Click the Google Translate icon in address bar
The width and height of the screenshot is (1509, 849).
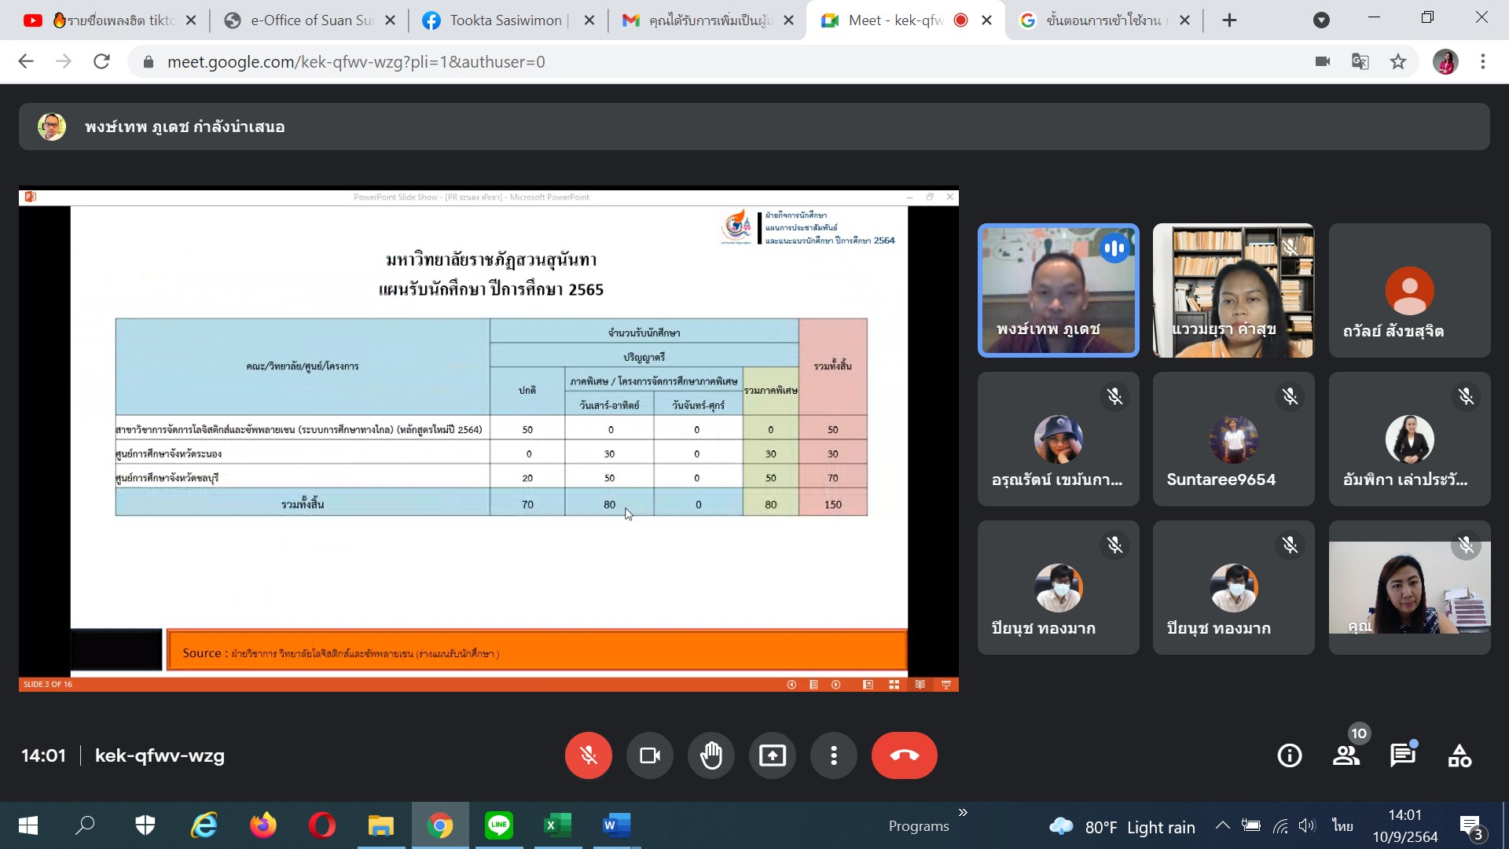[1360, 61]
